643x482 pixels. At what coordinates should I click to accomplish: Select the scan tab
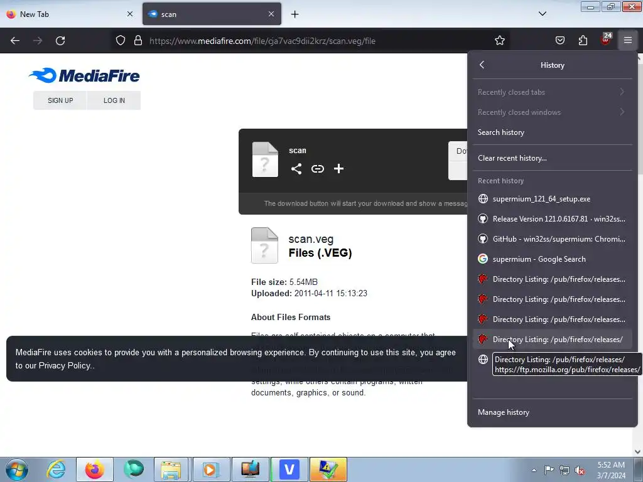pos(212,14)
